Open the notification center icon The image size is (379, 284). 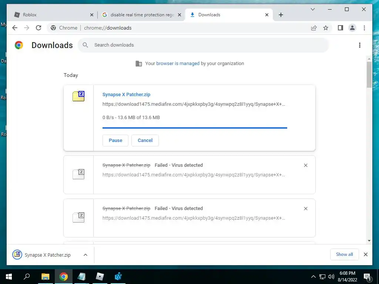pyautogui.click(x=367, y=277)
